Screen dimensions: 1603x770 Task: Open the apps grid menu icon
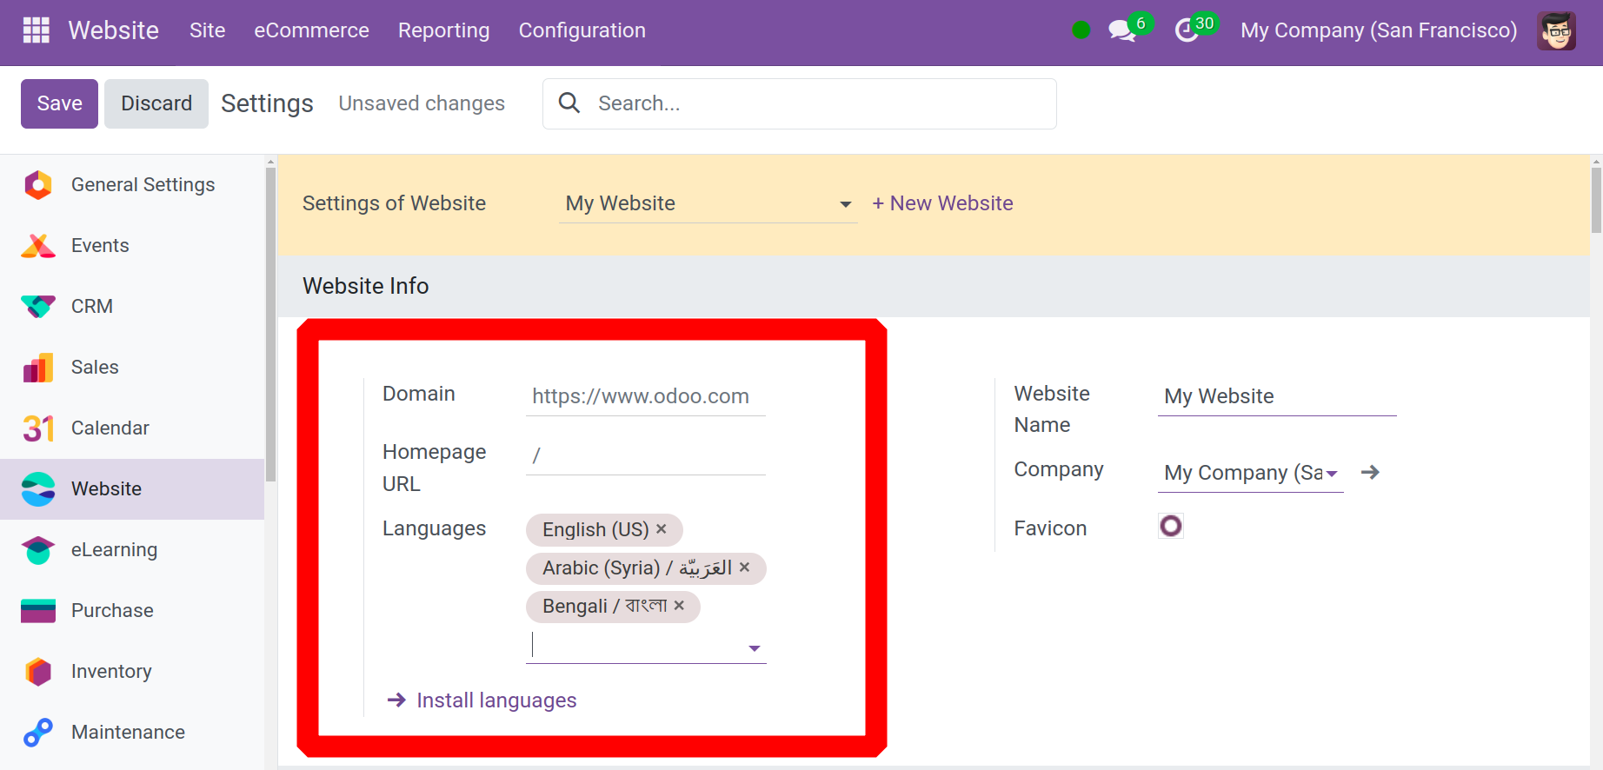[36, 30]
